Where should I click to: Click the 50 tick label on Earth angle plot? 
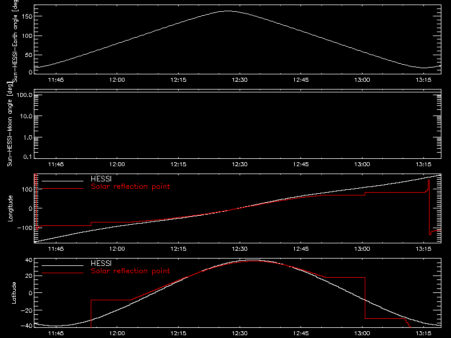click(29, 55)
